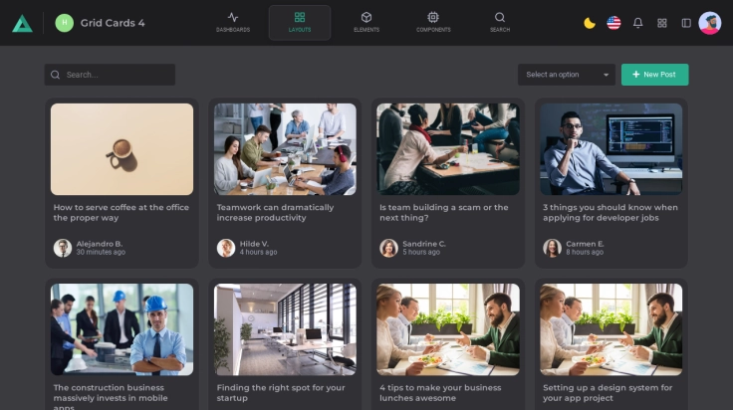733x410 pixels.
Task: Expand the 'Select an option' dropdown
Action: pyautogui.click(x=567, y=75)
